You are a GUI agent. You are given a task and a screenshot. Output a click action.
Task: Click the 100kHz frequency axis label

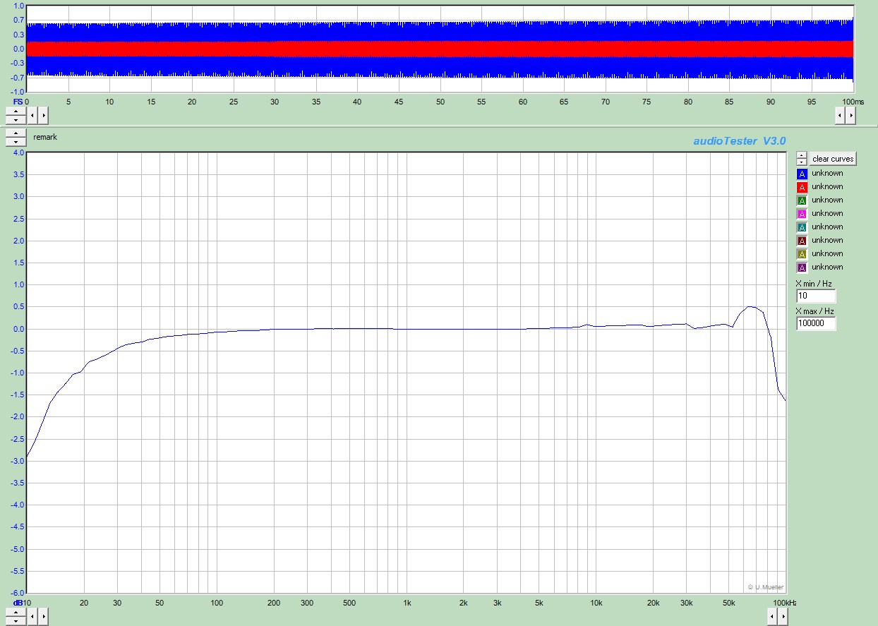785,603
